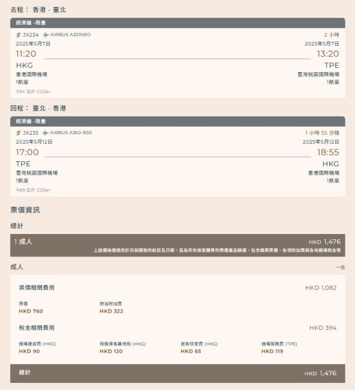Image resolution: width=355 pixels, height=390 pixels.
Task: Click the HKD 1,082 fare subtotal
Action: tap(321, 288)
